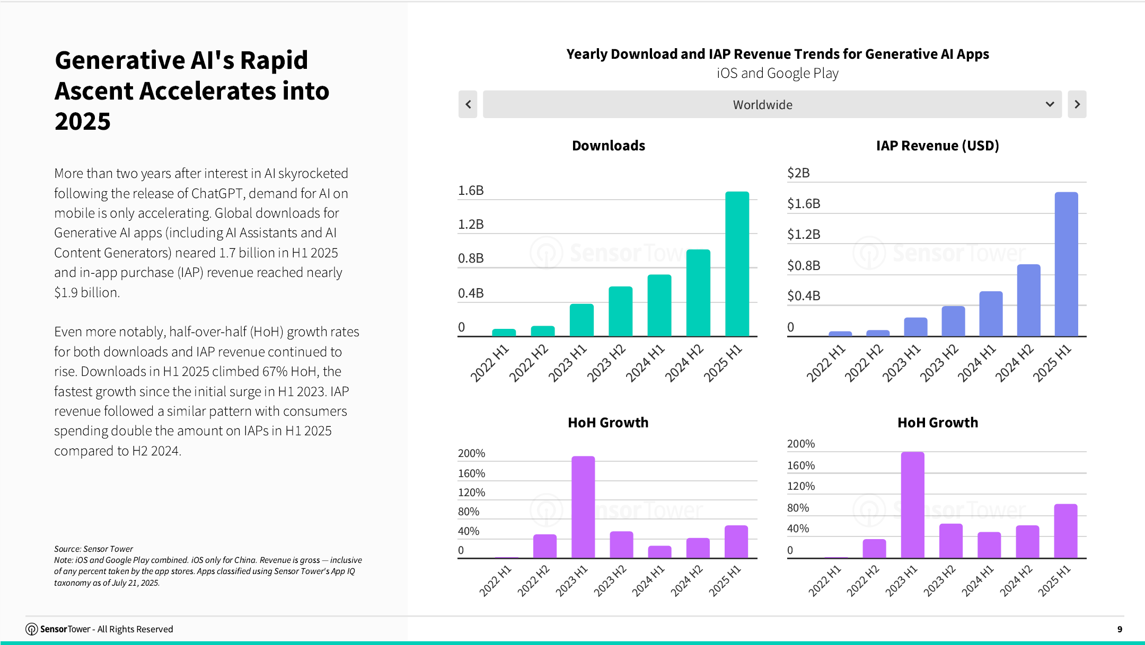Viewport: 1145px width, 645px height.
Task: Click the Downloads chart title
Action: pyautogui.click(x=609, y=146)
